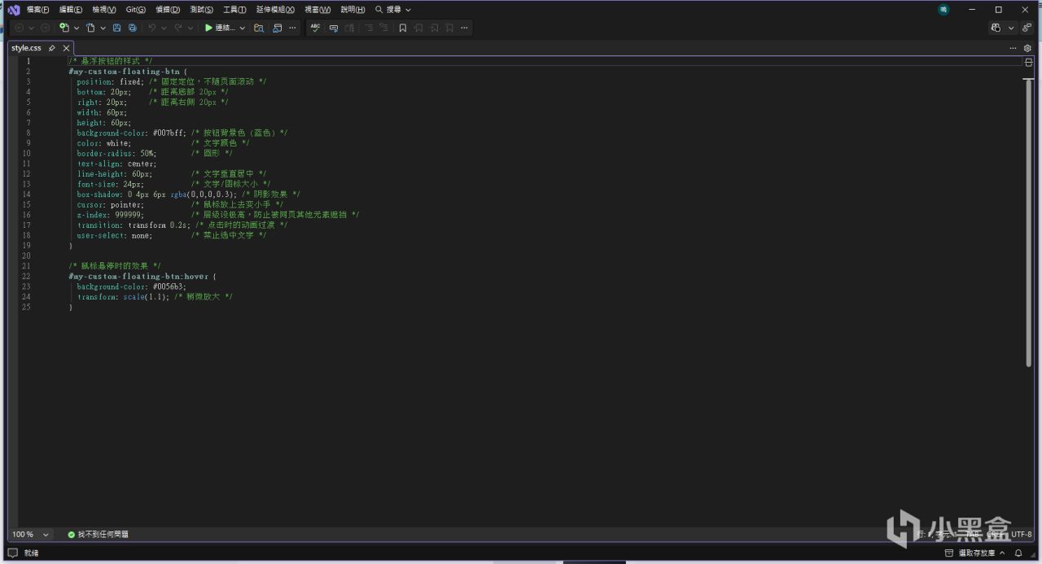
Task: Click the user account avatar icon
Action: pos(943,10)
